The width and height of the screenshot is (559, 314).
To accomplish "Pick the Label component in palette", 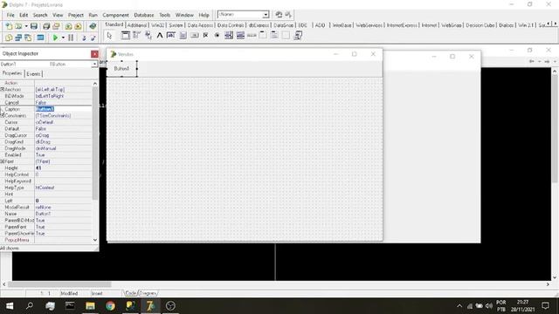I will [x=160, y=35].
